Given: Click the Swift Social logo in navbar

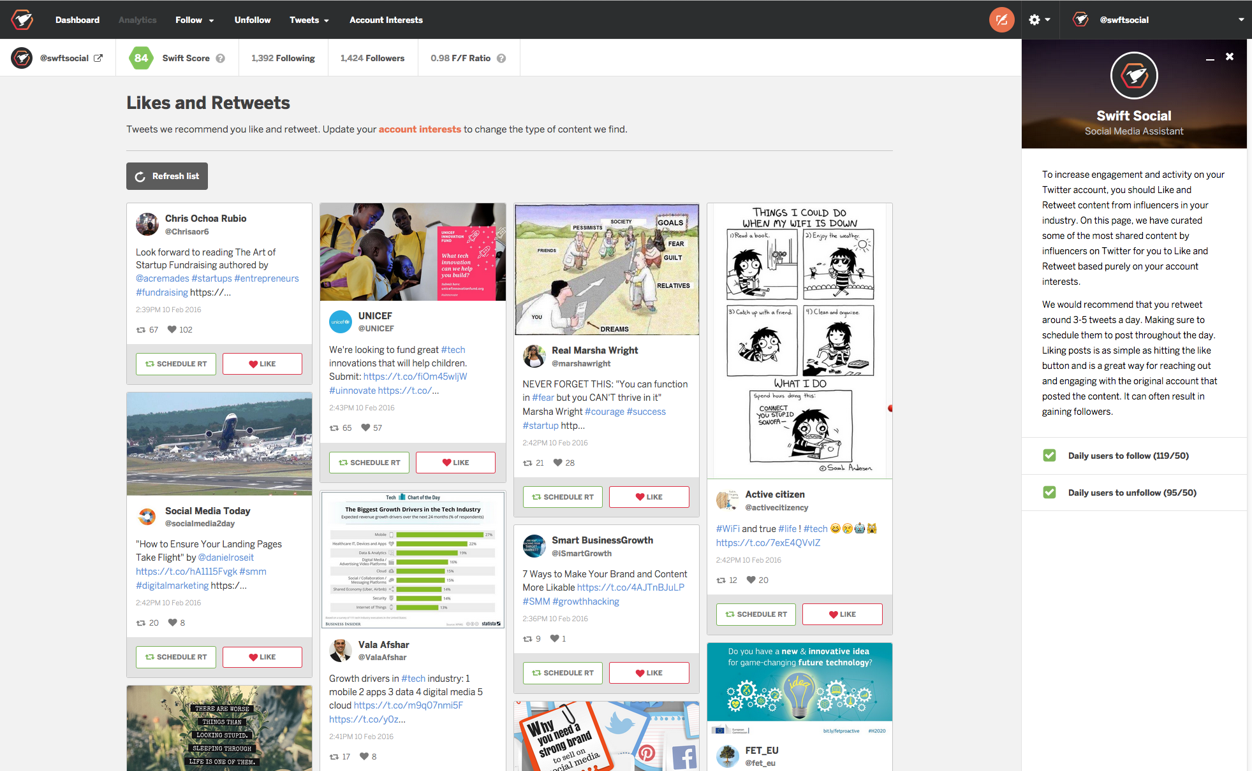Looking at the screenshot, I should [x=22, y=20].
